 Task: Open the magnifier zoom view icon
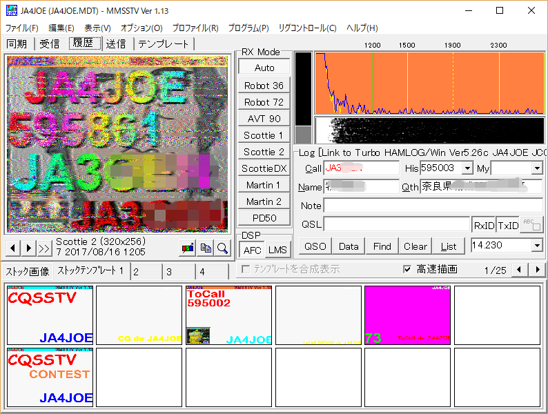click(223, 248)
